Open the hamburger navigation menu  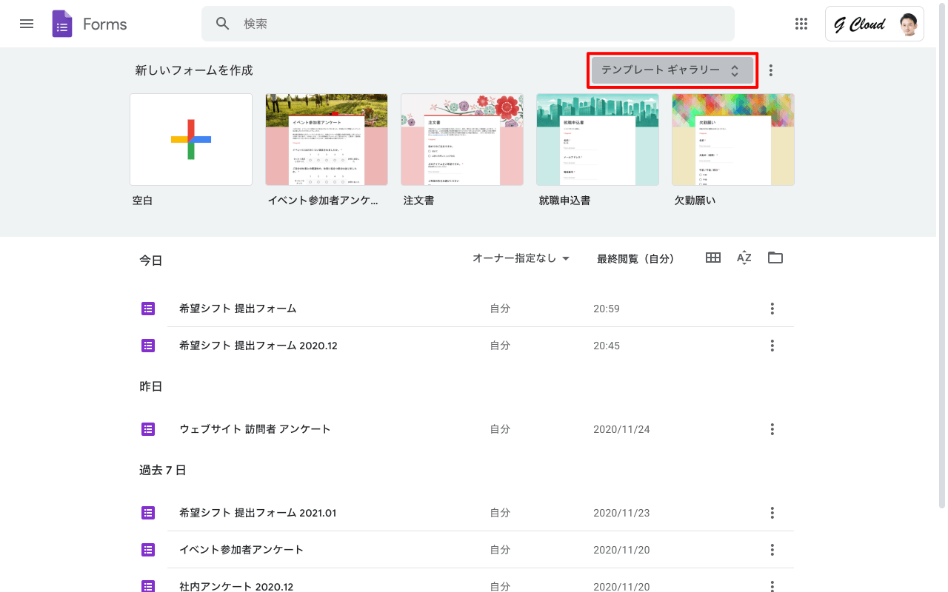(26, 23)
